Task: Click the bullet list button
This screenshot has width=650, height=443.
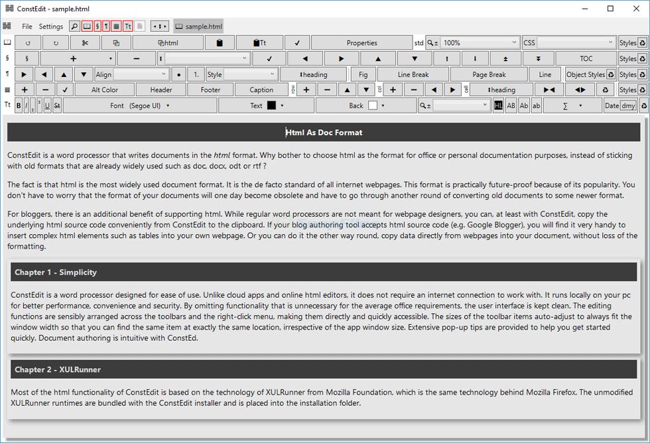Action: point(178,74)
